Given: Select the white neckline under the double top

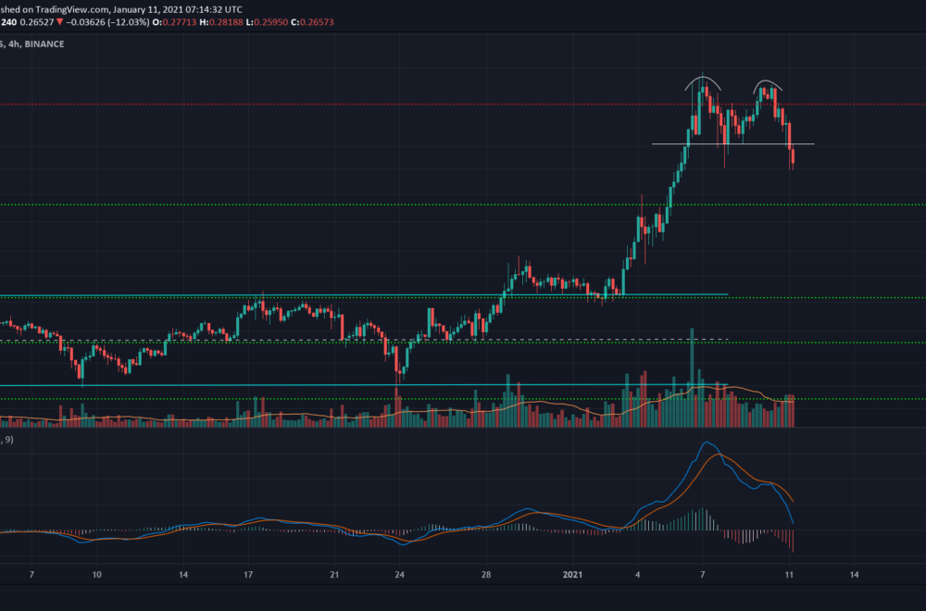Looking at the screenshot, I should [732, 144].
